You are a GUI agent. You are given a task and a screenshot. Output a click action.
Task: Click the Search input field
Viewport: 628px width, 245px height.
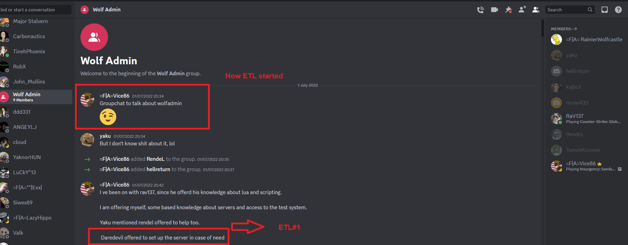click(571, 10)
